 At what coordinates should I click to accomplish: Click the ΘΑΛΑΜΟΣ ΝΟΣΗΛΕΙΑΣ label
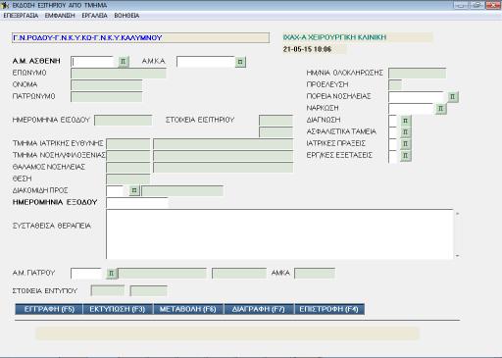pos(49,167)
